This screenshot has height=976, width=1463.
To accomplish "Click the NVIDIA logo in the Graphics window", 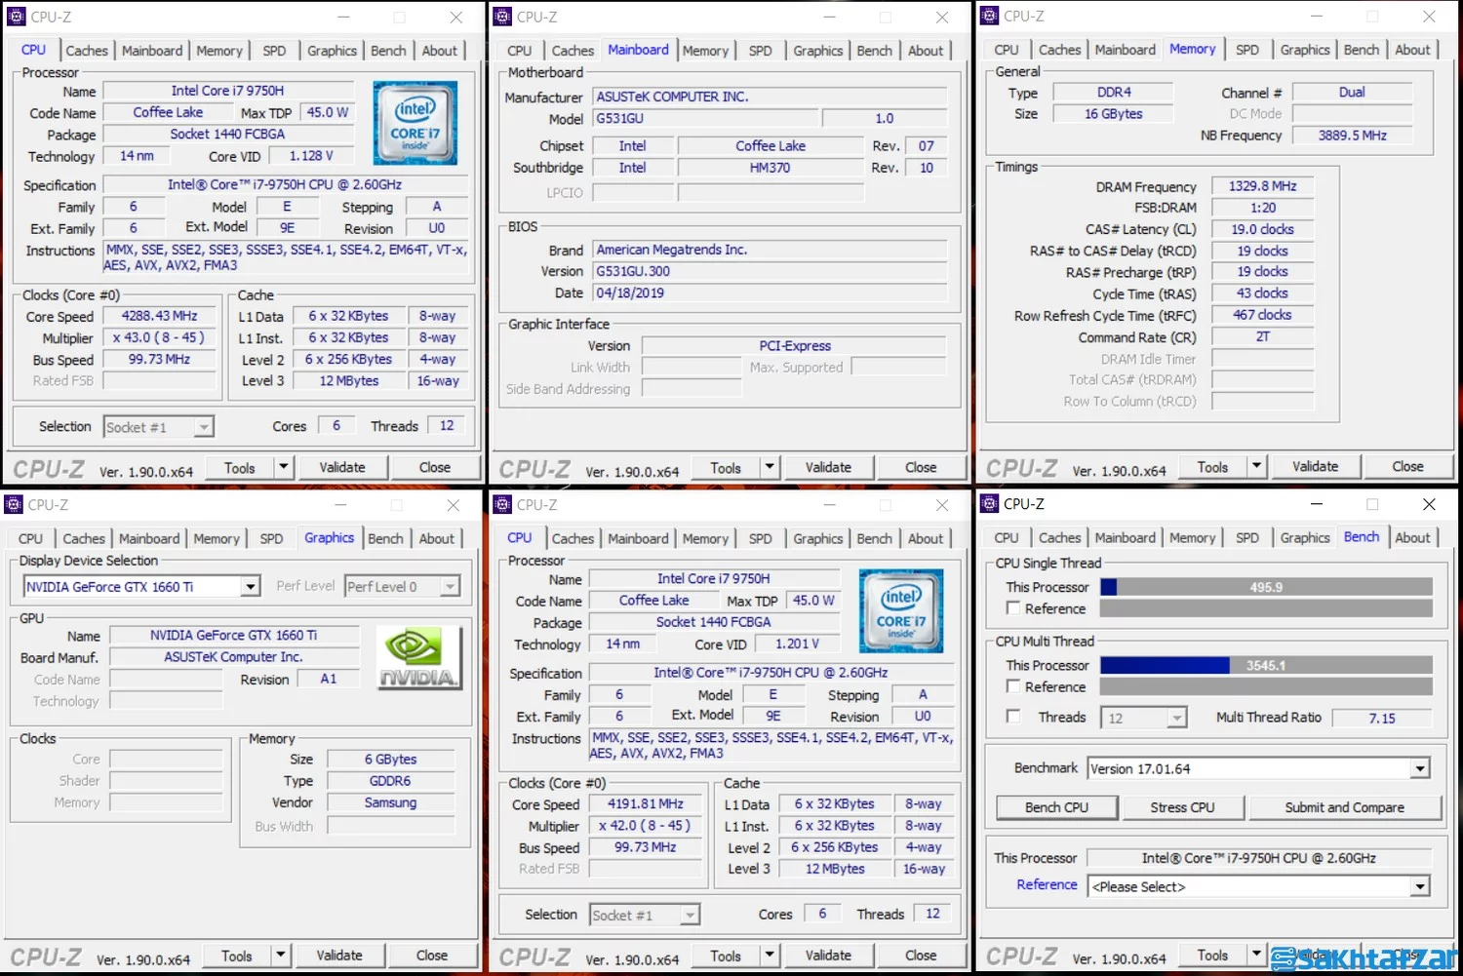I will pos(417,656).
